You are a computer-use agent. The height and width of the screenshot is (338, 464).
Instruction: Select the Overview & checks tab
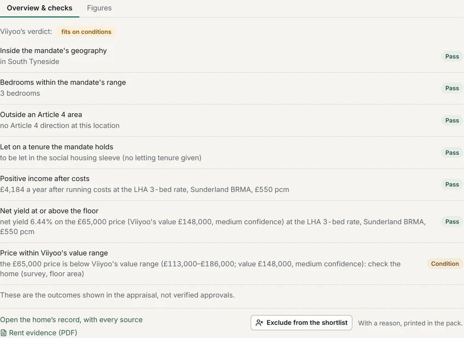pos(39,8)
